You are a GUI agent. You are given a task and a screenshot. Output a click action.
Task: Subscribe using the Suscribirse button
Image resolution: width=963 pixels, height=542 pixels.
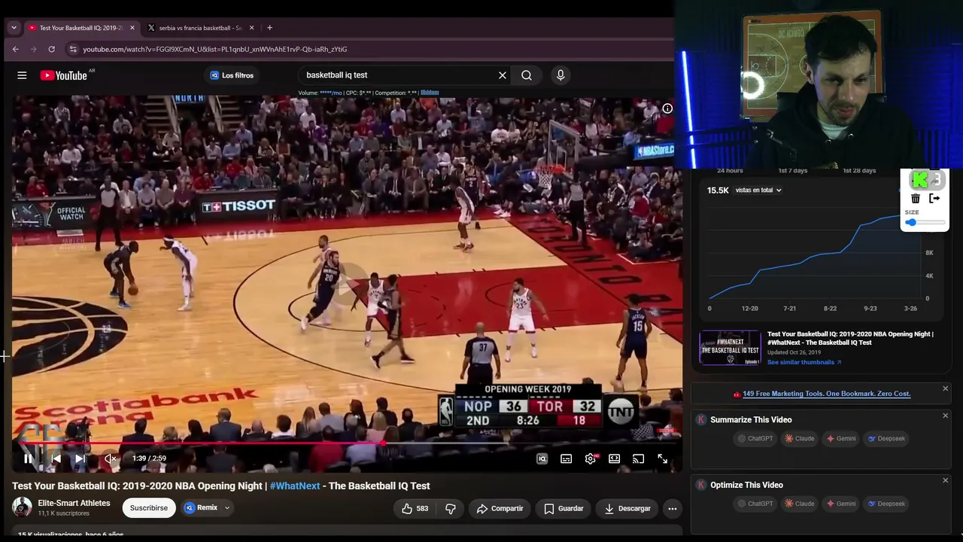pos(149,508)
